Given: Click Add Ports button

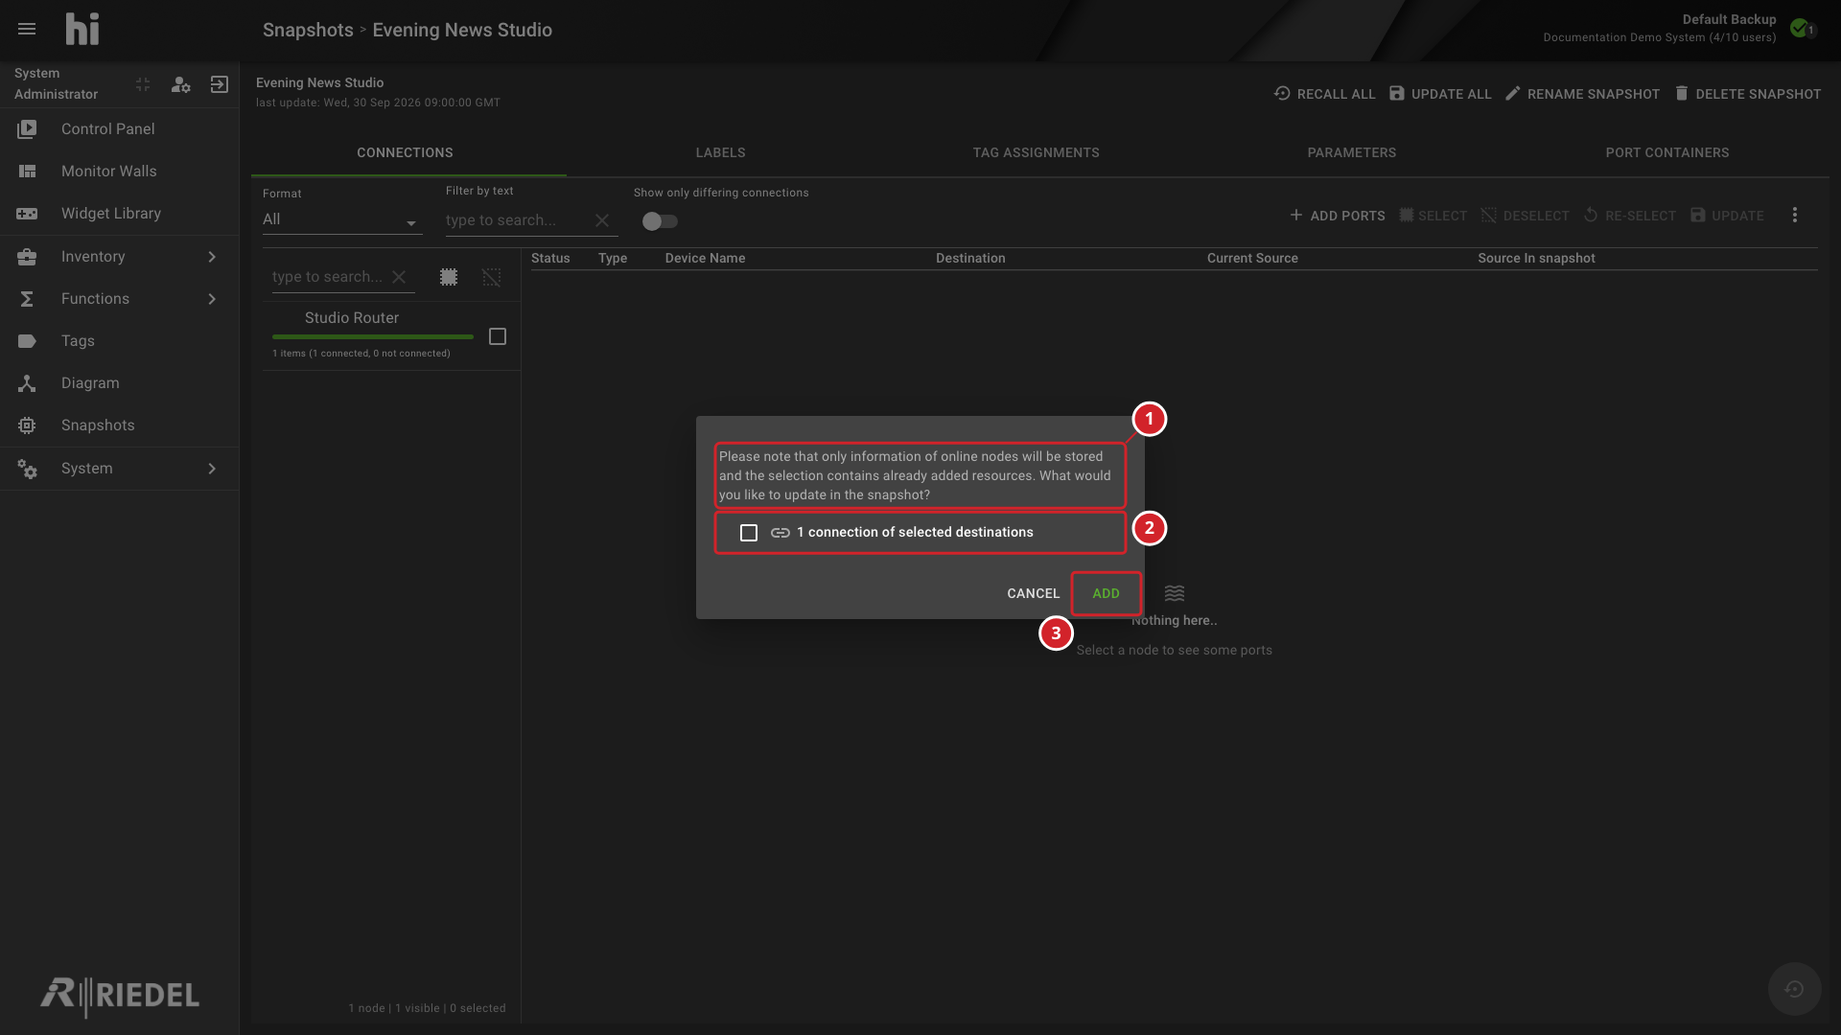Looking at the screenshot, I should tap(1337, 216).
